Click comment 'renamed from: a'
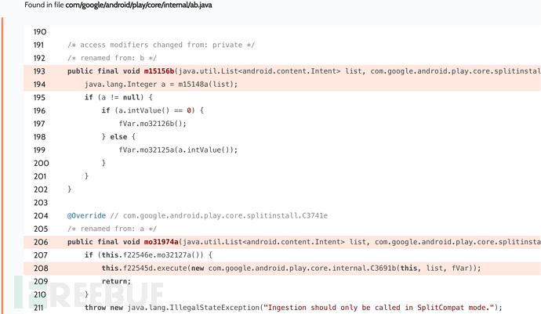This screenshot has width=541, height=314. (x=112, y=229)
